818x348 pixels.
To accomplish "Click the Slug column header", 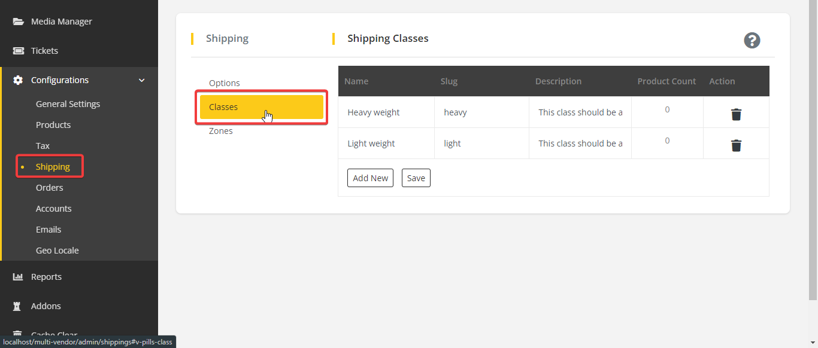I will [x=449, y=81].
